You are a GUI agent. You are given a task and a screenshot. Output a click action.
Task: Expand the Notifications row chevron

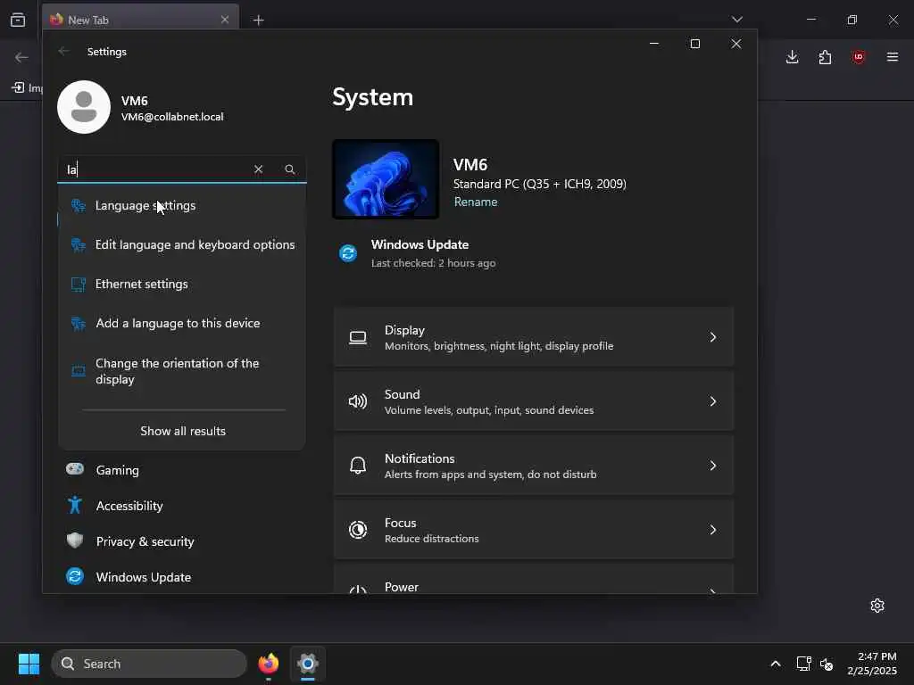tap(712, 466)
